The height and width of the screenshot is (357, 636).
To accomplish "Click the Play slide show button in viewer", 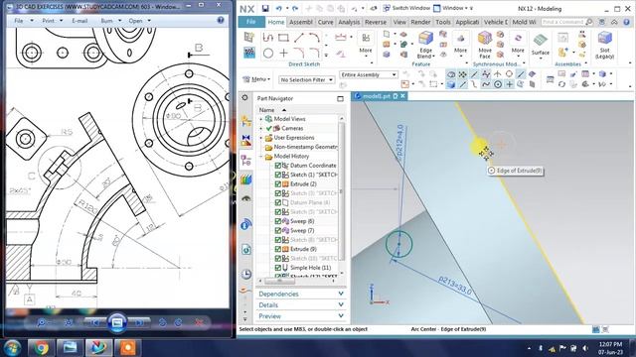I will click(x=117, y=322).
